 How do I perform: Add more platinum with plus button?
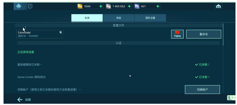point(158,6)
